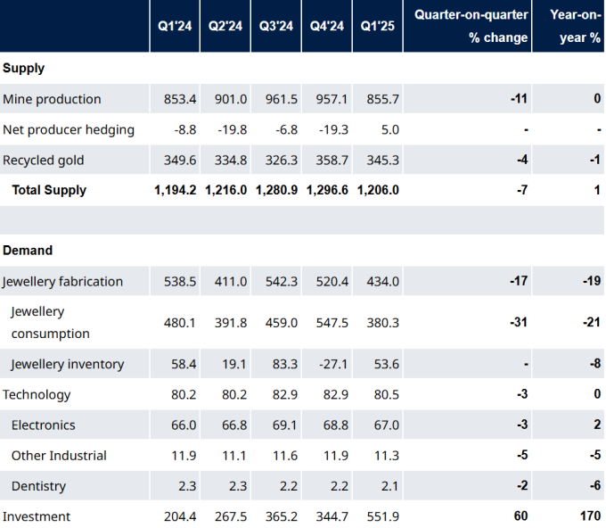Click the Total Supply row label

pos(49,190)
